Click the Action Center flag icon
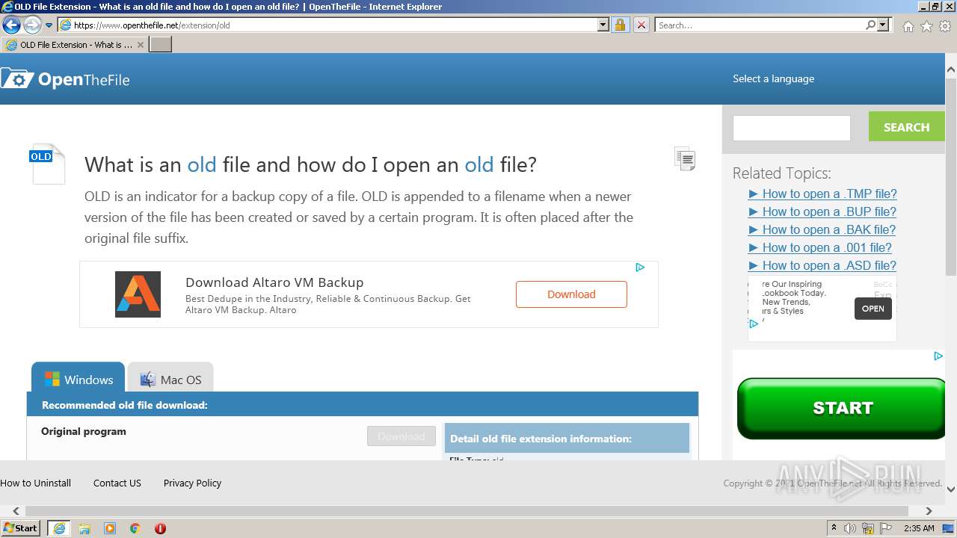 [x=886, y=528]
